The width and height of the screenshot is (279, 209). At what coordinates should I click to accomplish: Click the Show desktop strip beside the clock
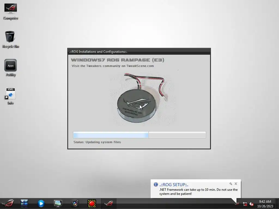277,204
